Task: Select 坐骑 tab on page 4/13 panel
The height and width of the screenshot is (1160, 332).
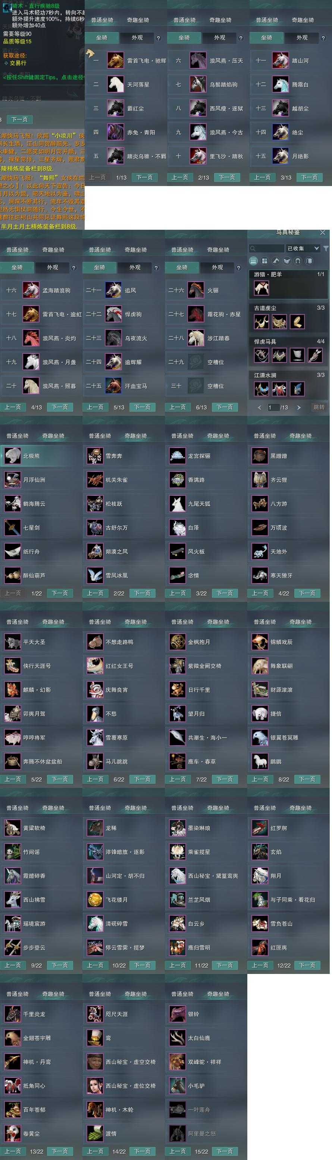Action: (17, 267)
